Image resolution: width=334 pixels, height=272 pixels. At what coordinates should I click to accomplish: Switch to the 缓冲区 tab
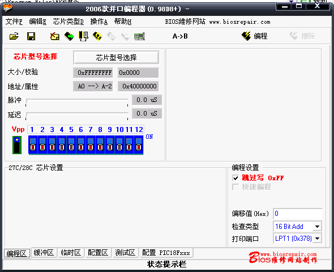pyautogui.click(x=44, y=253)
